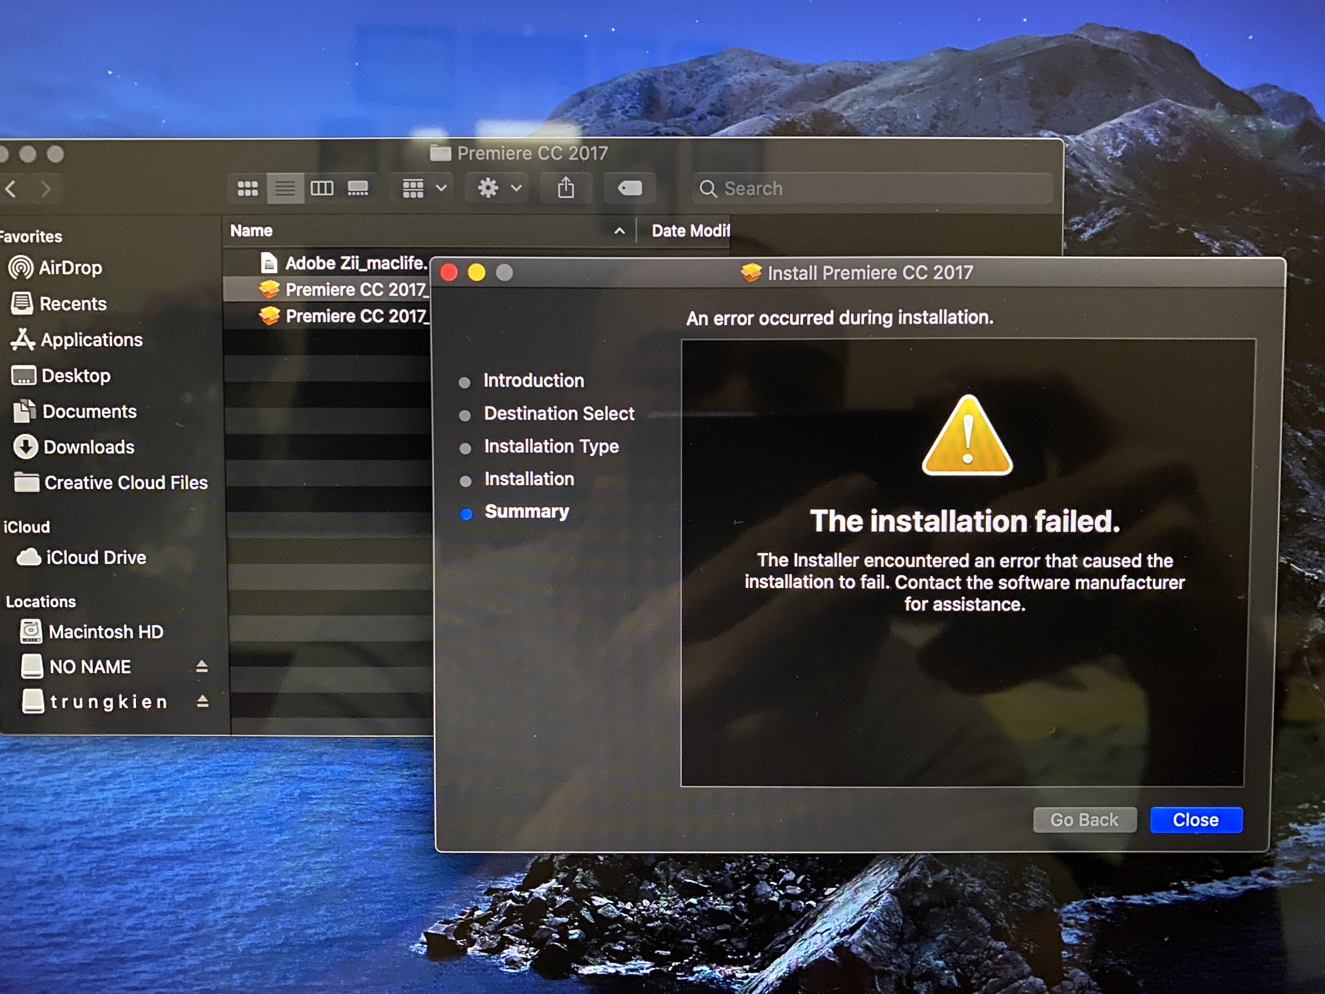This screenshot has width=1325, height=994.
Task: Toggle sort order arrow in Name column
Action: tap(620, 231)
